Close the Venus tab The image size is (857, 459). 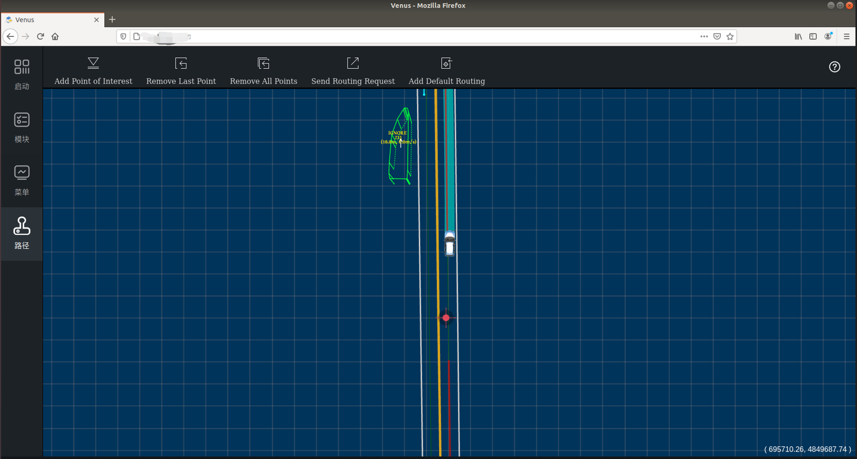point(97,19)
